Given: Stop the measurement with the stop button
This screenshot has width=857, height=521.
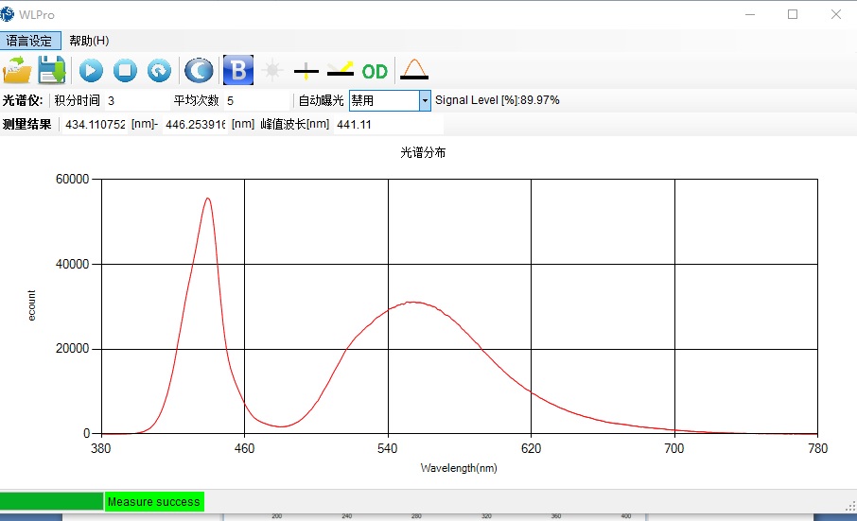Looking at the screenshot, I should (125, 70).
